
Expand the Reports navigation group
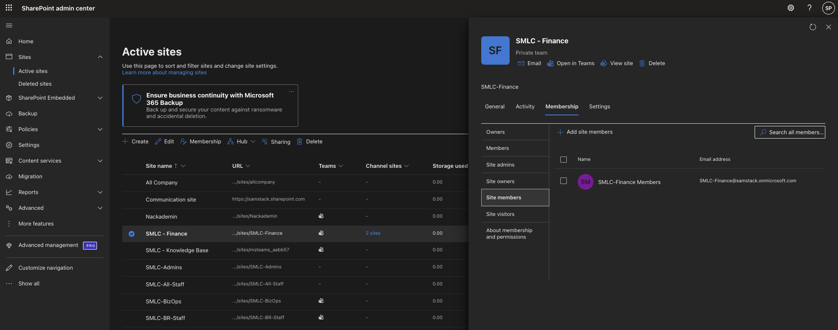(x=100, y=192)
